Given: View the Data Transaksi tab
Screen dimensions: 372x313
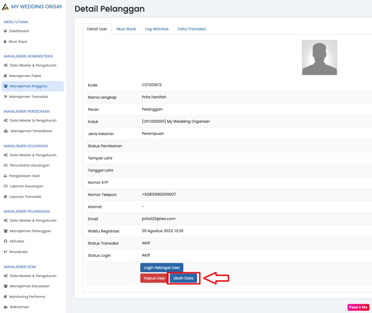Looking at the screenshot, I should coord(191,29).
